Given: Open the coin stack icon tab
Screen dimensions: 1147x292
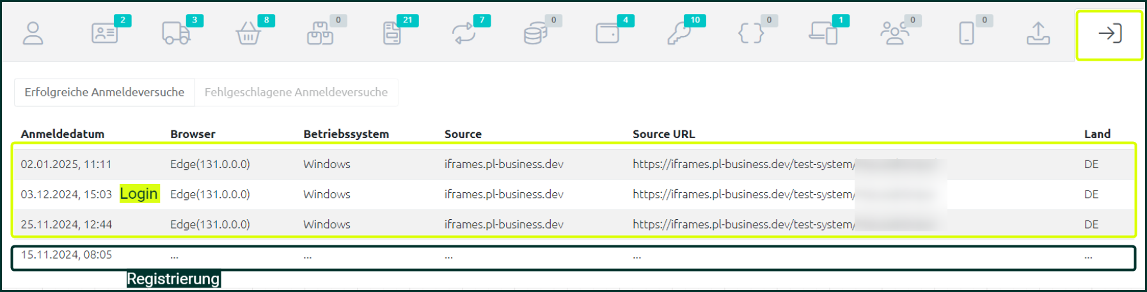Looking at the screenshot, I should click(535, 33).
